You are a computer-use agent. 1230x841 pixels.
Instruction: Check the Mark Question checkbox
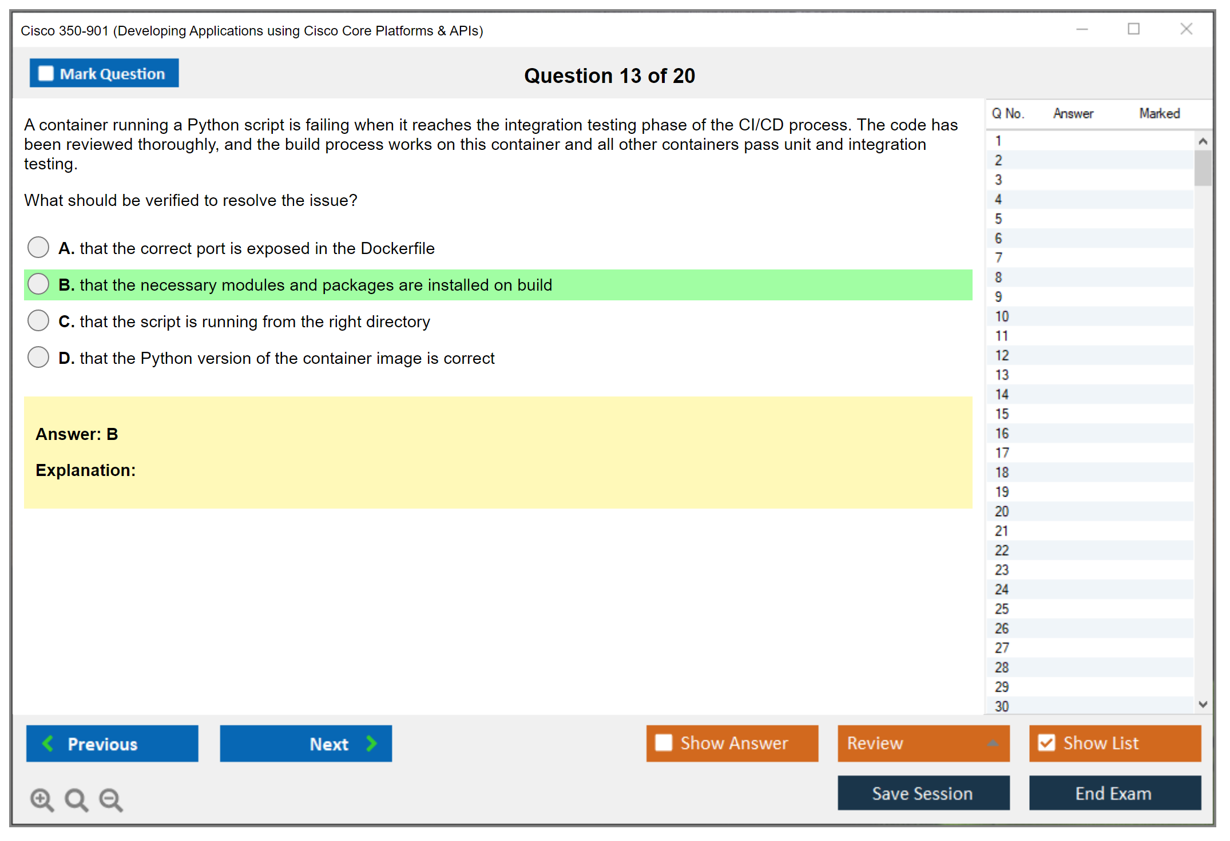(x=46, y=73)
